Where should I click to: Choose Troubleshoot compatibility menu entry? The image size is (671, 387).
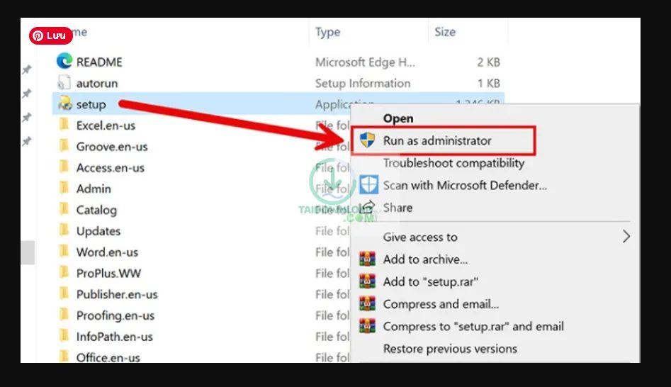click(453, 163)
